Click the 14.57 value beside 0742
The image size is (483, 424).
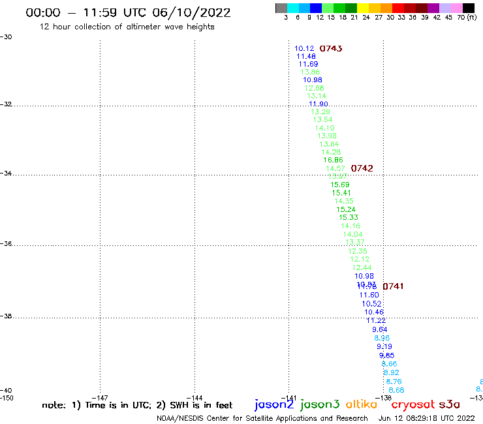(x=335, y=168)
